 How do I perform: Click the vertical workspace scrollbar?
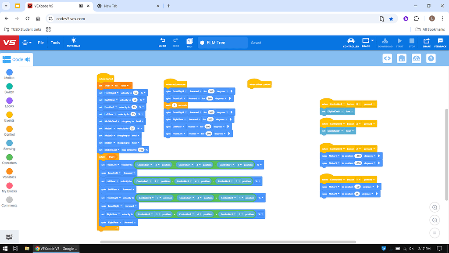click(x=447, y=155)
